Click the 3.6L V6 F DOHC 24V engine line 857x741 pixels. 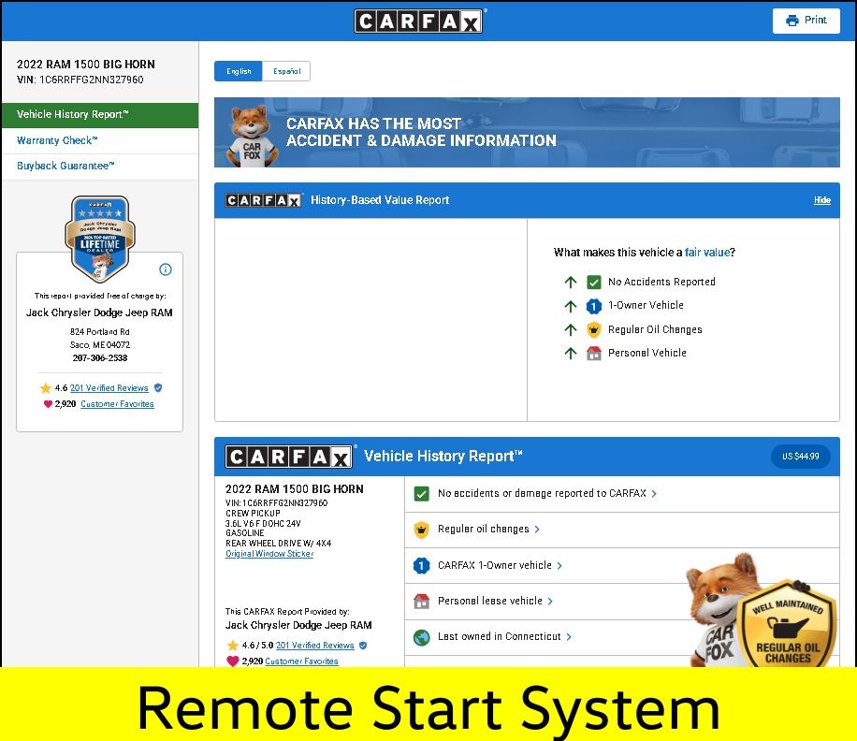[x=263, y=524]
